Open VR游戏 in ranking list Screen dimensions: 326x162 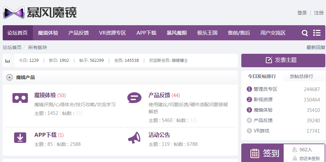pos(261,131)
